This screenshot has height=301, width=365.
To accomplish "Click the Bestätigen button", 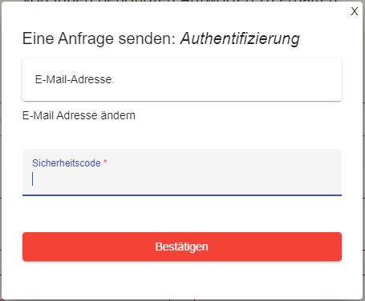I will click(x=182, y=247).
